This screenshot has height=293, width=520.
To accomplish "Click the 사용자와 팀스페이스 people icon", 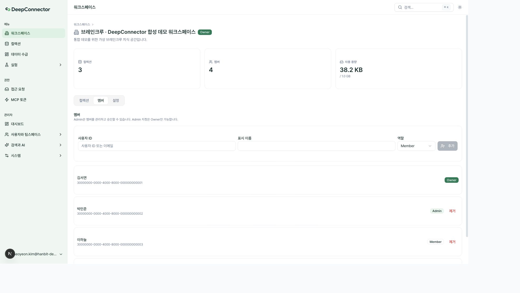I will click(x=7, y=135).
